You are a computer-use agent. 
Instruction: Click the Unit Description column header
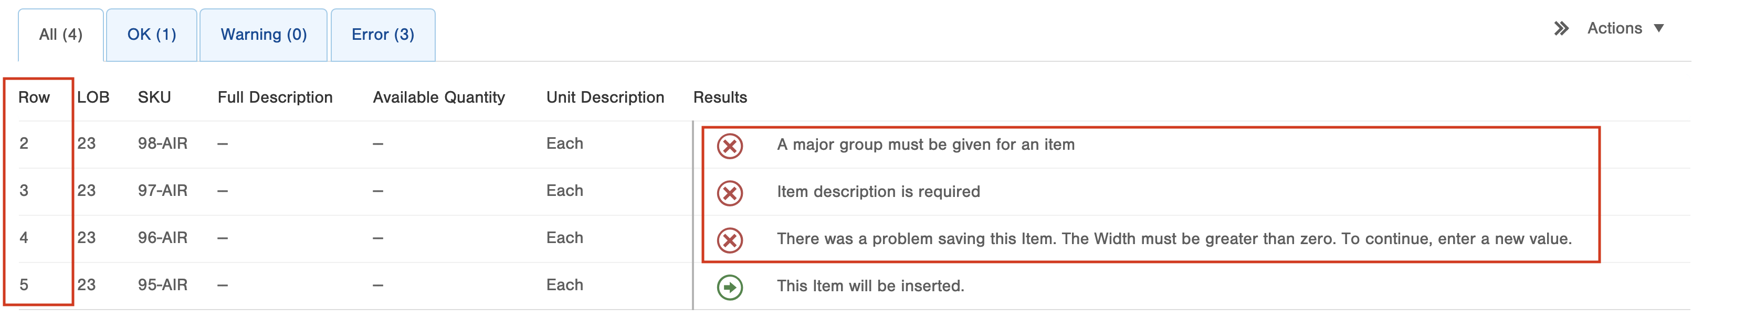605,97
